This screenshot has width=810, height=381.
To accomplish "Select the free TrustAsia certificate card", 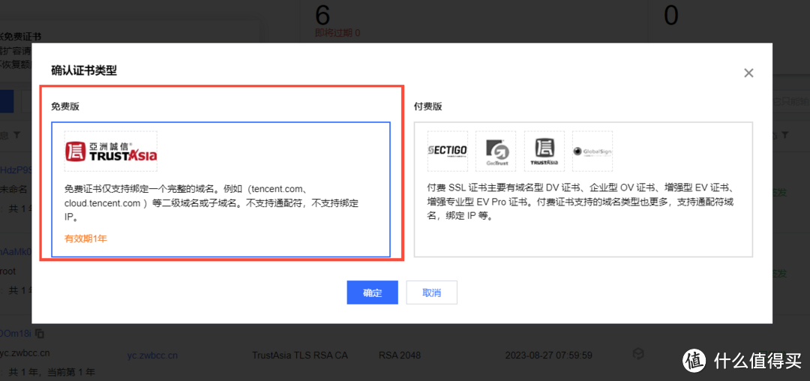I will coord(220,190).
